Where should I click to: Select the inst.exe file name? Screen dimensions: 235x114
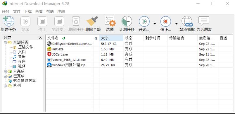(x=58, y=49)
